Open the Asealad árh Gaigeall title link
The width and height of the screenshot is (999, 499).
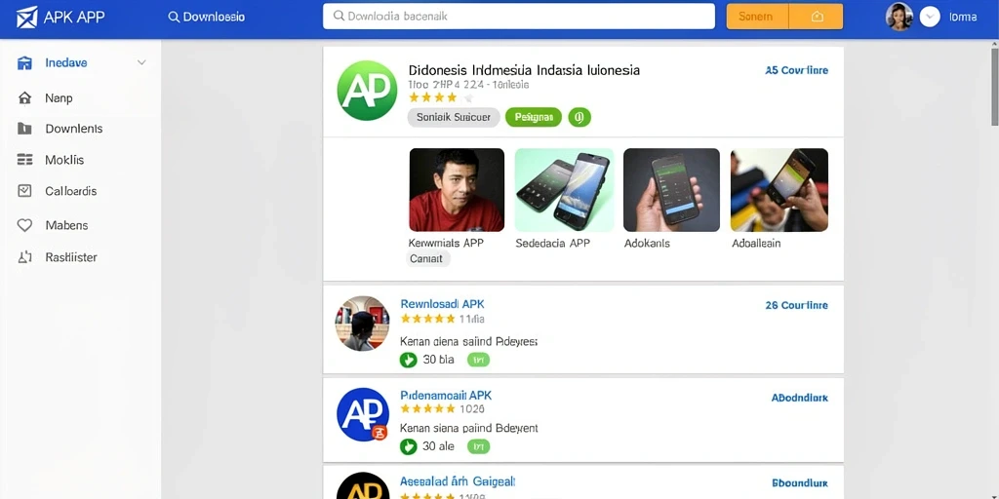(458, 481)
